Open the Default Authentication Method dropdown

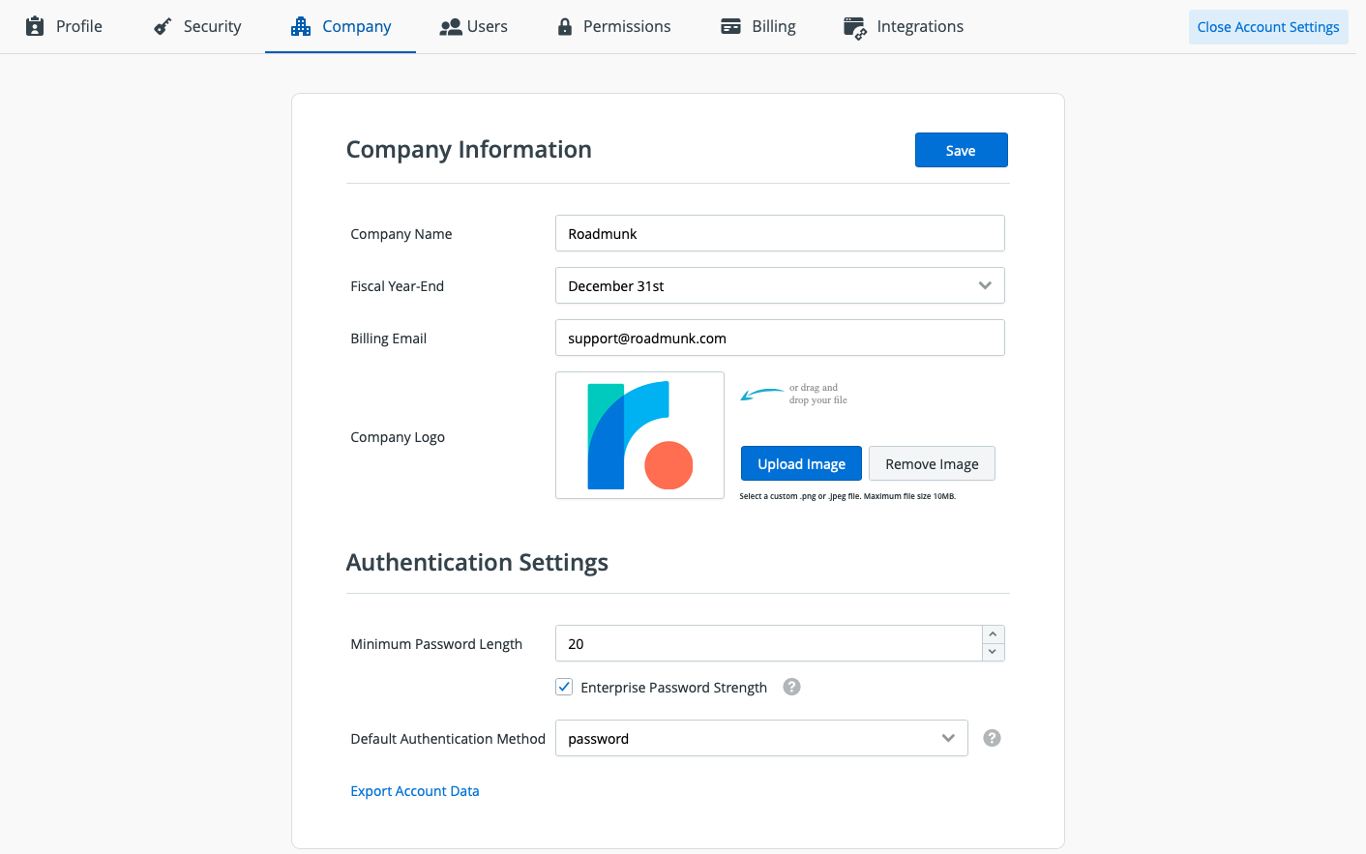tap(761, 738)
